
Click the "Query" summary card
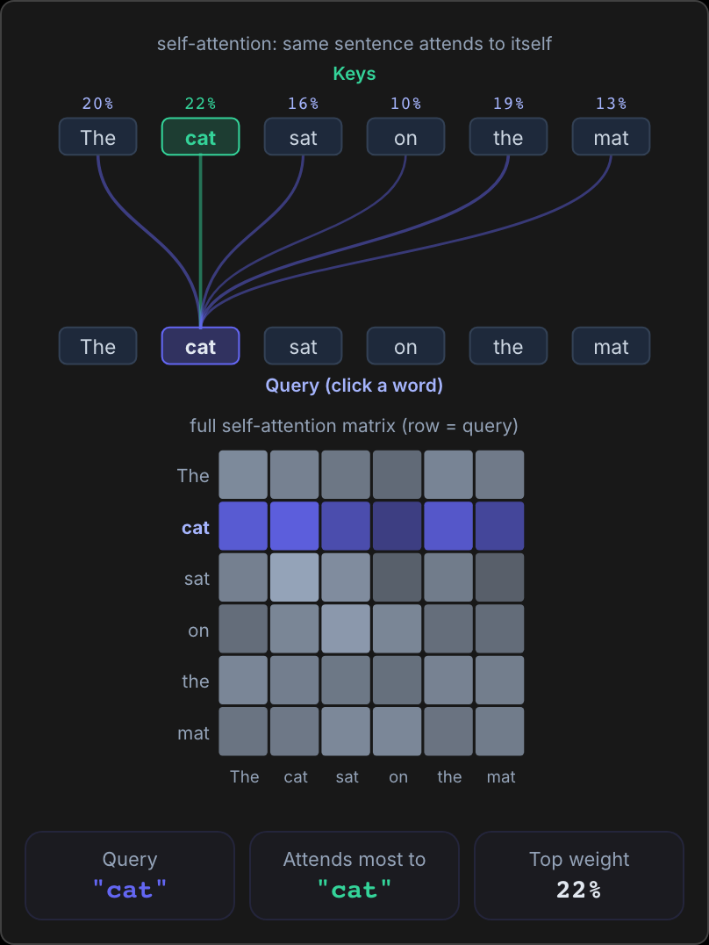tap(130, 876)
